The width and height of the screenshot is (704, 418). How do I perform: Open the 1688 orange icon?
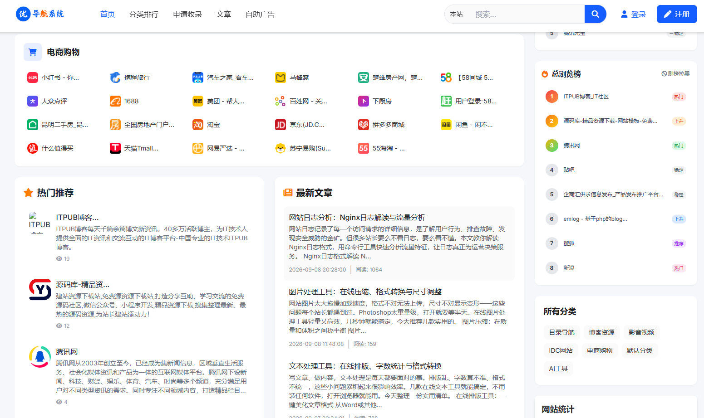click(115, 101)
